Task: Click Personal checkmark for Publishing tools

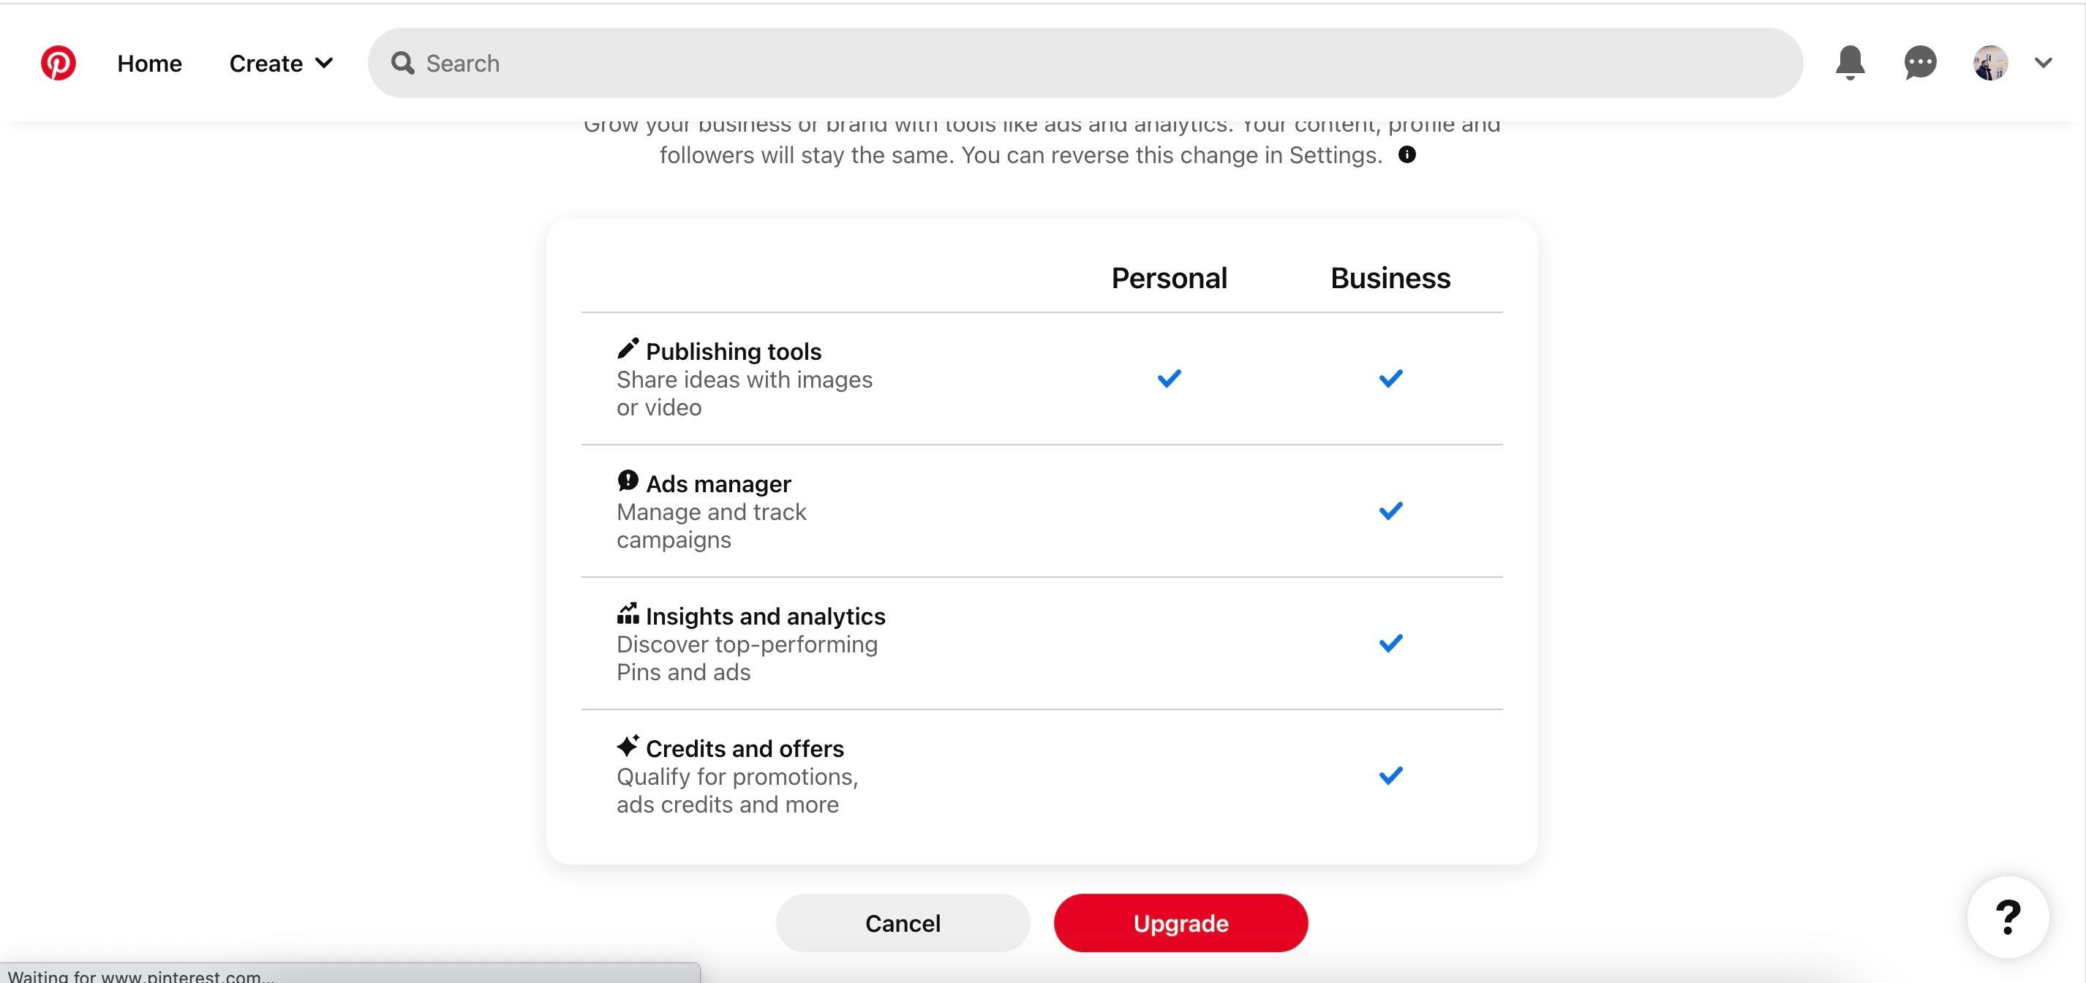Action: tap(1170, 378)
